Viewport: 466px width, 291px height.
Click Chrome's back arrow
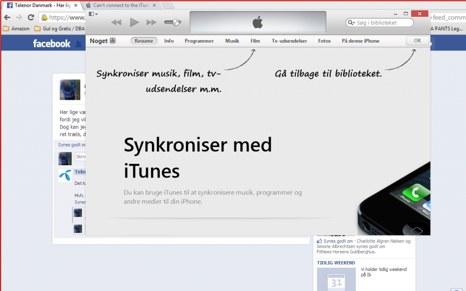pos(7,18)
